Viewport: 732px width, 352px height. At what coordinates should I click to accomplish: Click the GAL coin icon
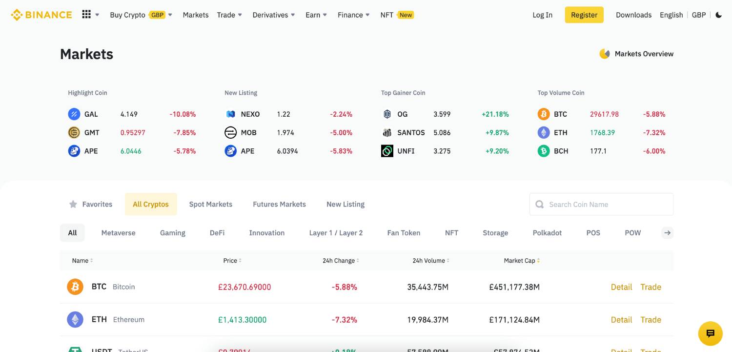pyautogui.click(x=74, y=114)
